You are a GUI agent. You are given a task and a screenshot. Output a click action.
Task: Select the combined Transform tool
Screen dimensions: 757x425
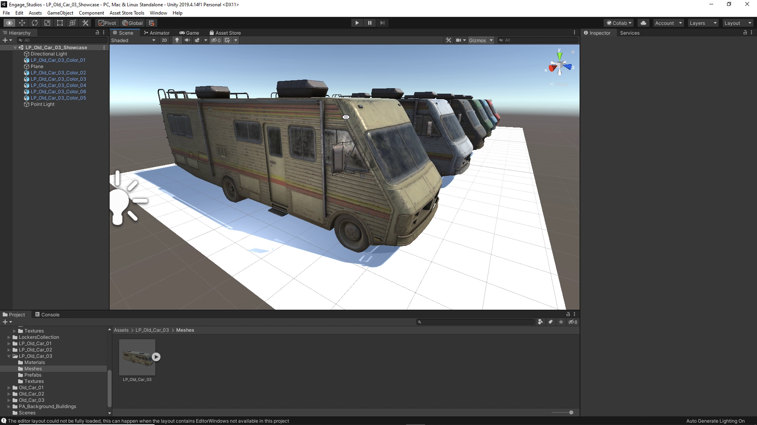(x=73, y=23)
